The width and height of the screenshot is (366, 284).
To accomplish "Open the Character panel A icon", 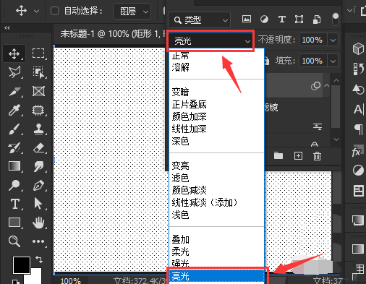I will 359,110.
